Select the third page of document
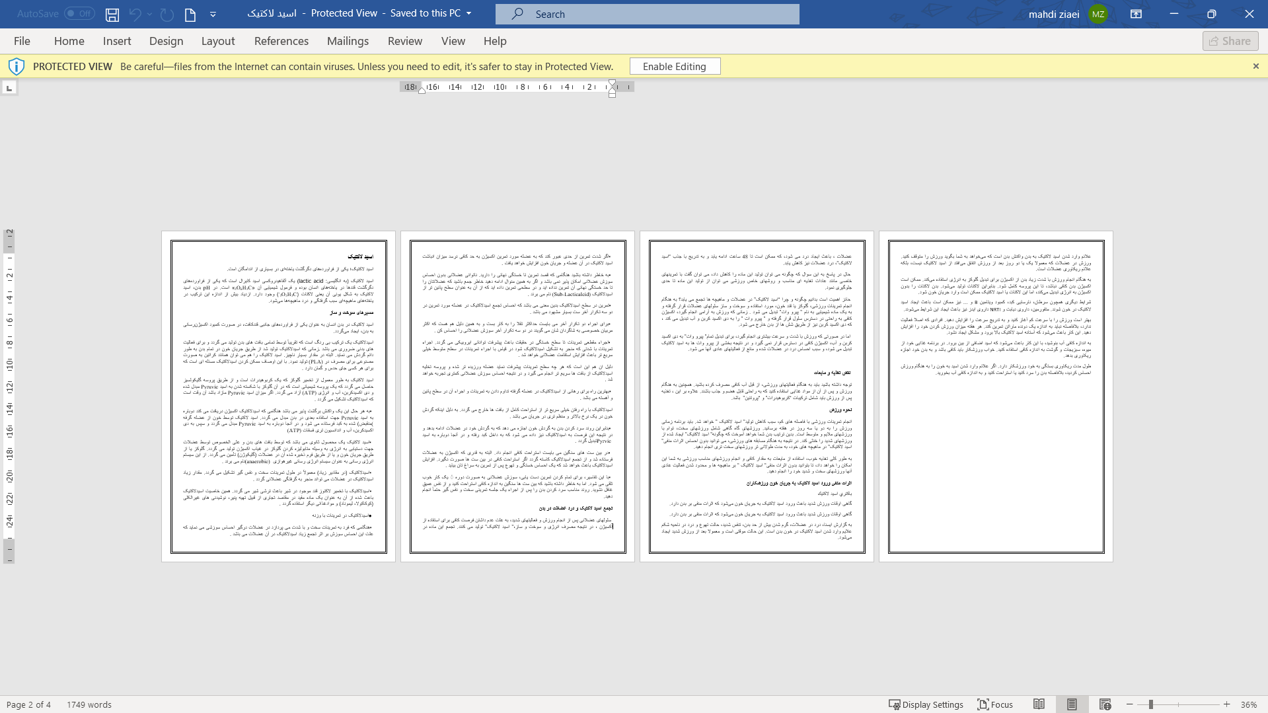This screenshot has height=713, width=1268. [757, 396]
